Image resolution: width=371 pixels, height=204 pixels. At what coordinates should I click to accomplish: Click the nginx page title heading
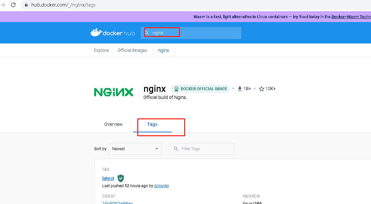pos(155,89)
